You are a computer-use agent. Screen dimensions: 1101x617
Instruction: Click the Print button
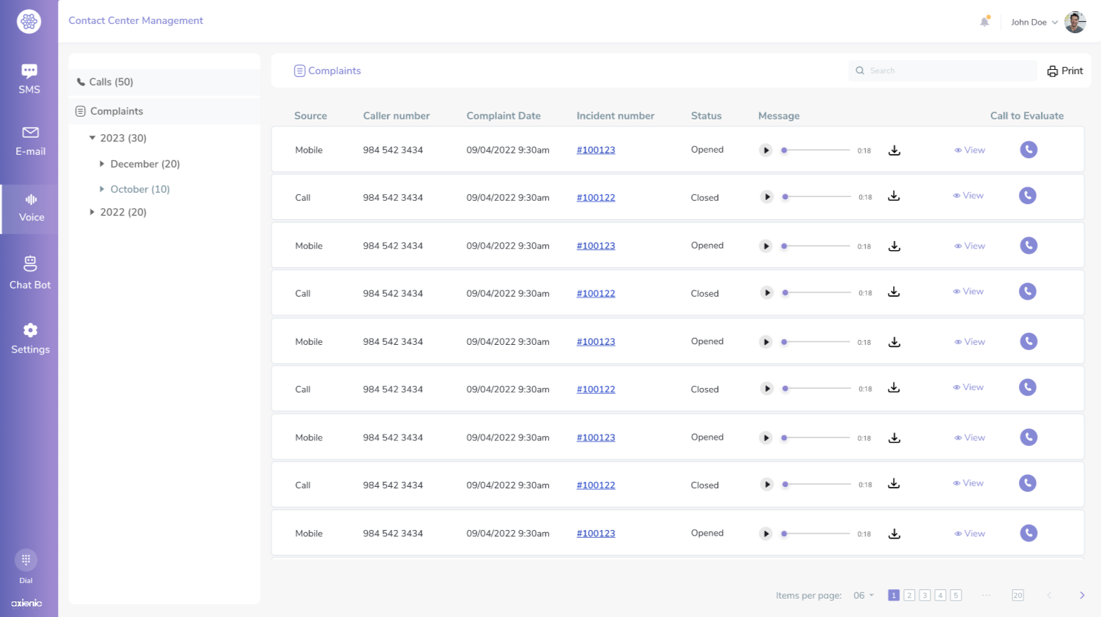pos(1064,70)
